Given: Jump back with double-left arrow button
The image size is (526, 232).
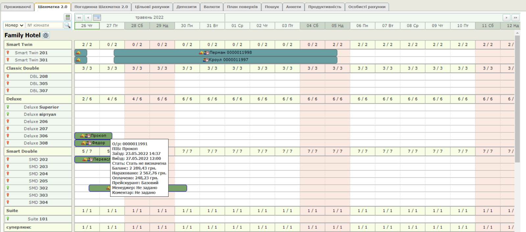Looking at the screenshot, I should click(79, 17).
